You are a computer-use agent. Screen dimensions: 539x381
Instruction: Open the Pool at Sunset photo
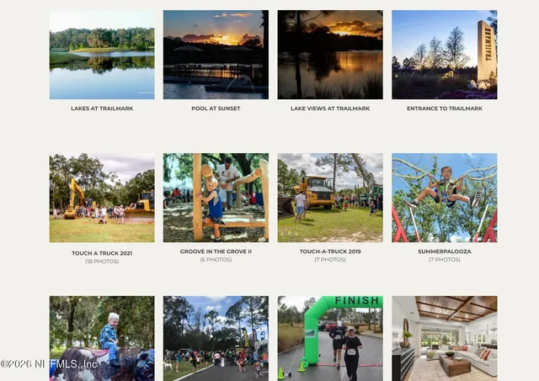(x=216, y=55)
